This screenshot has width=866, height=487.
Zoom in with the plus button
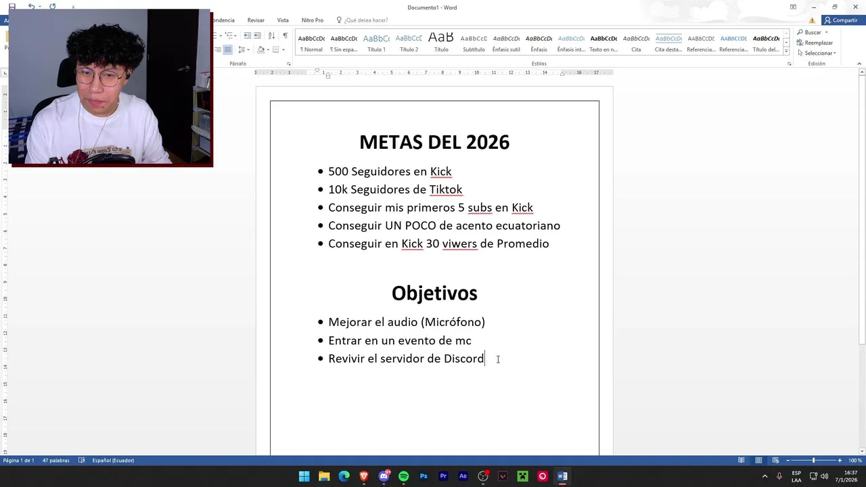pyautogui.click(x=840, y=461)
